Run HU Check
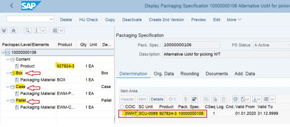The height and width of the screenshot is (127, 290). (x=89, y=20)
